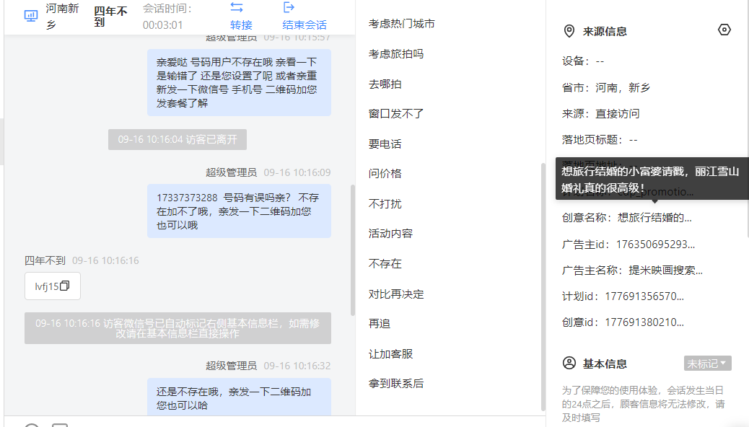This screenshot has width=749, height=427.
Task: Click the session time 00:03:01
Action: [x=162, y=25]
